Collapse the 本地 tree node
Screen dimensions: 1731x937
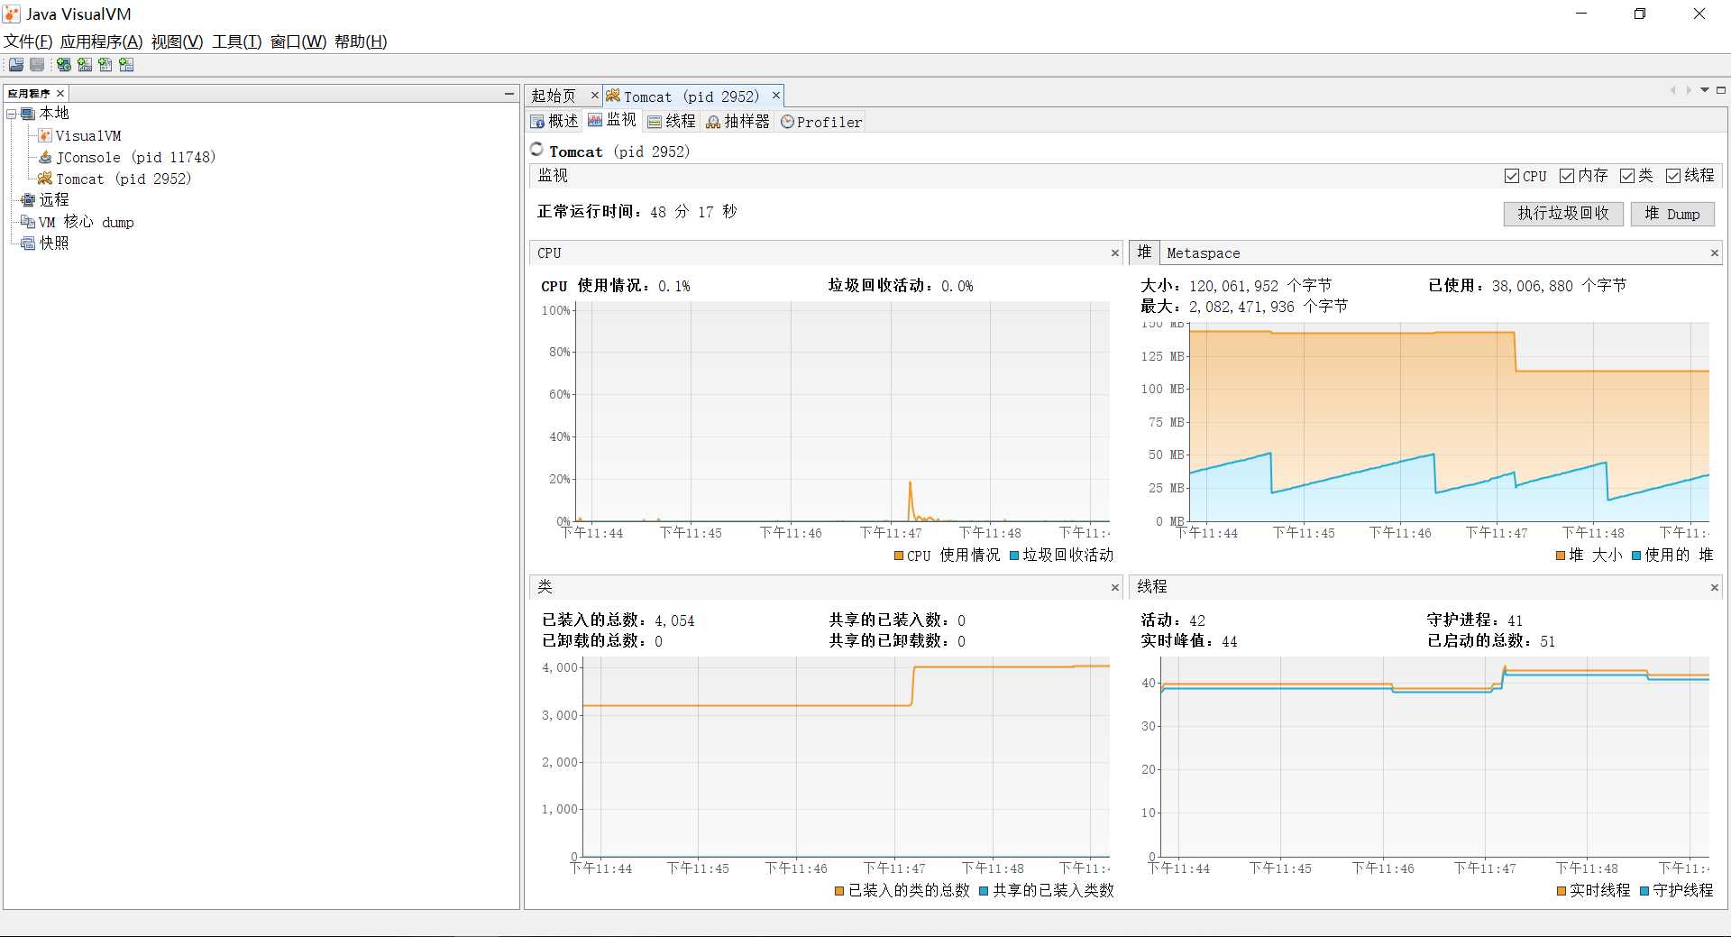coord(12,114)
